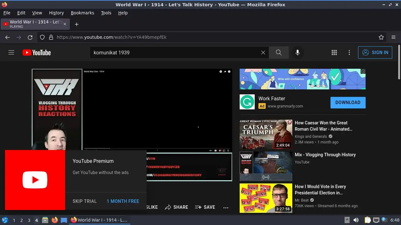Open Caesar's Triumph video thumbnail
Viewport: 401px width, 225px height.
(x=266, y=134)
